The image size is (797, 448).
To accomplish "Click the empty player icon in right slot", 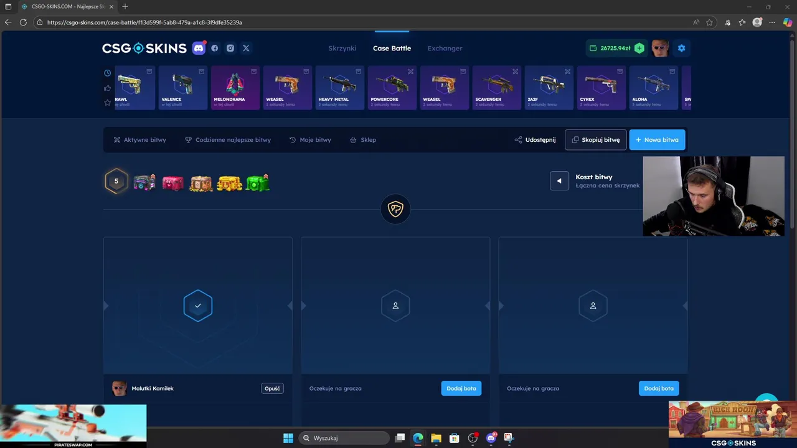I will click(x=593, y=306).
